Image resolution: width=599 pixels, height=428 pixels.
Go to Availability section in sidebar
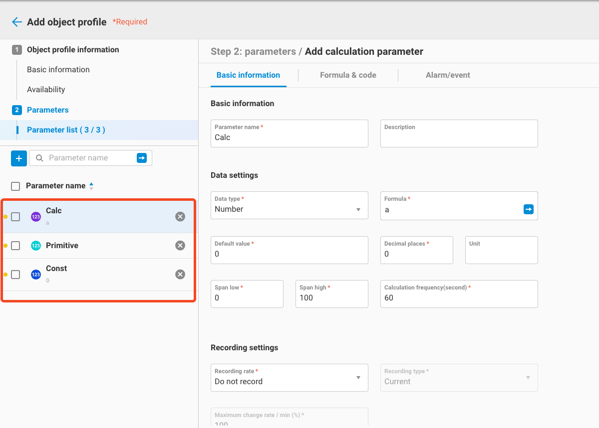(x=46, y=90)
